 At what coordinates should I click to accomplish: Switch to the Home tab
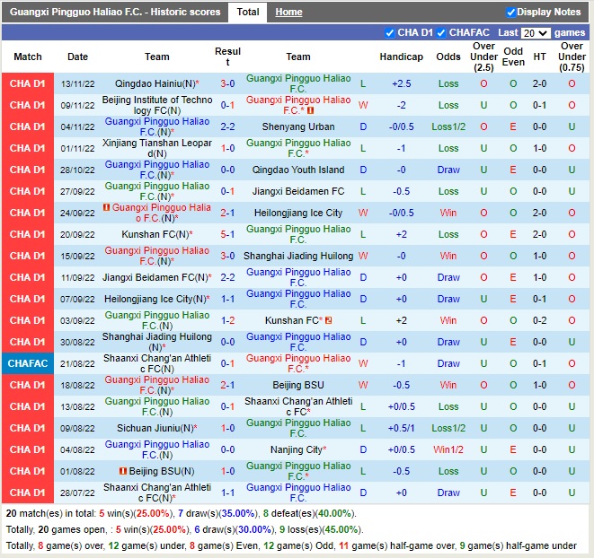coord(288,13)
